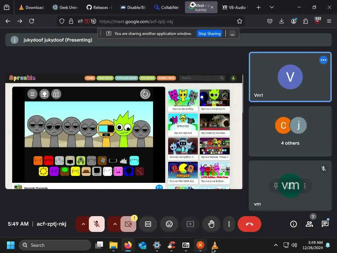Open Firefox downloads panel
The height and width of the screenshot is (253, 337).
[282, 21]
